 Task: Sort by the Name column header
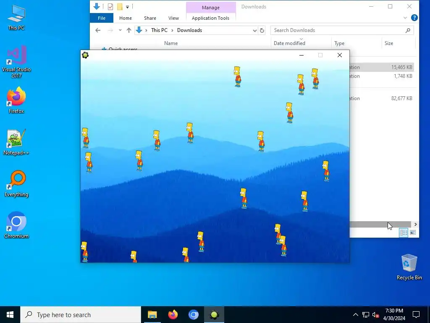(171, 43)
